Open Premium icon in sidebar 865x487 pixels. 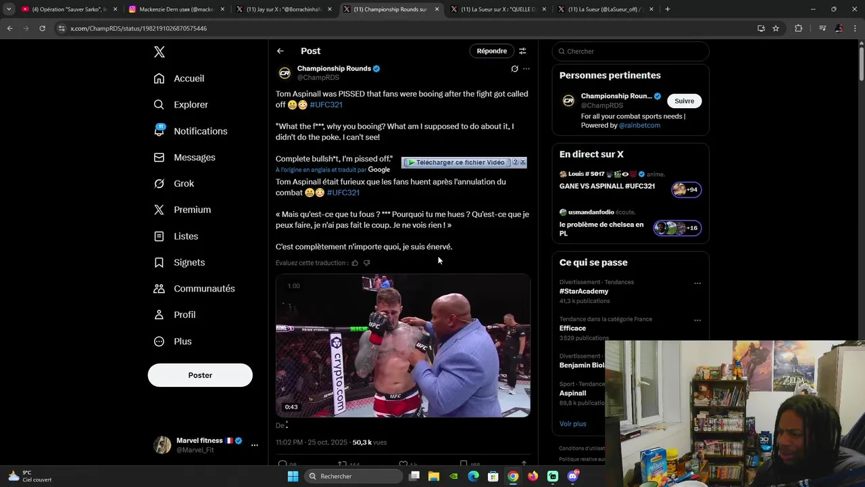pos(159,210)
